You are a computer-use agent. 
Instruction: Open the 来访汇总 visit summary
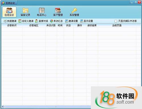coord(56,21)
